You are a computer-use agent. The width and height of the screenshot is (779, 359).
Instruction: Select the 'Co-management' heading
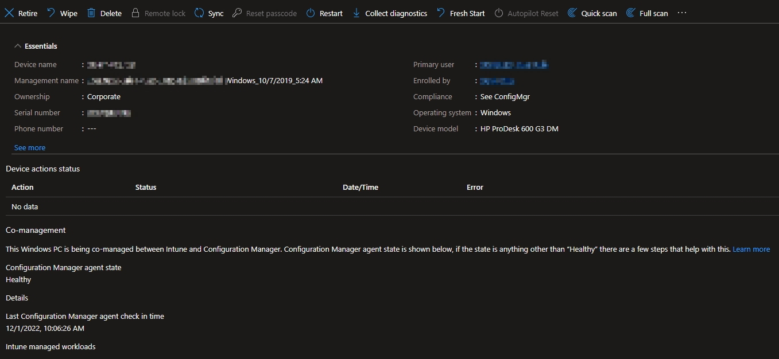point(36,230)
